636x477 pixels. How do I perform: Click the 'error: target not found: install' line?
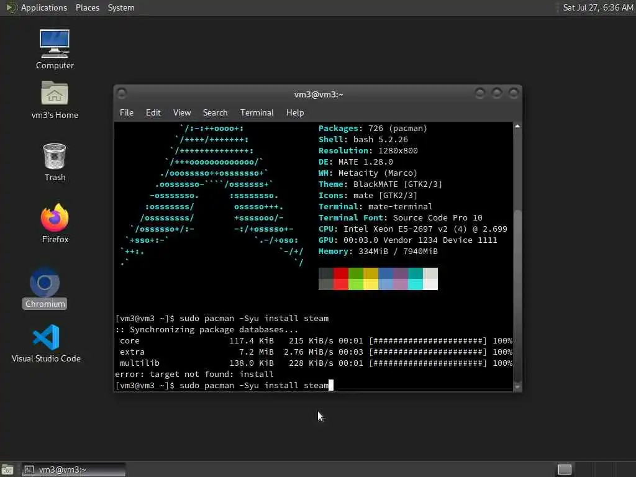point(194,375)
